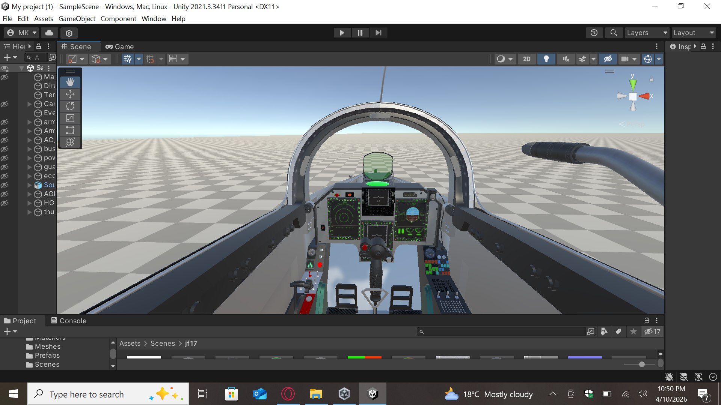This screenshot has width=721, height=405.
Task: Click the Pause button
Action: tap(360, 33)
